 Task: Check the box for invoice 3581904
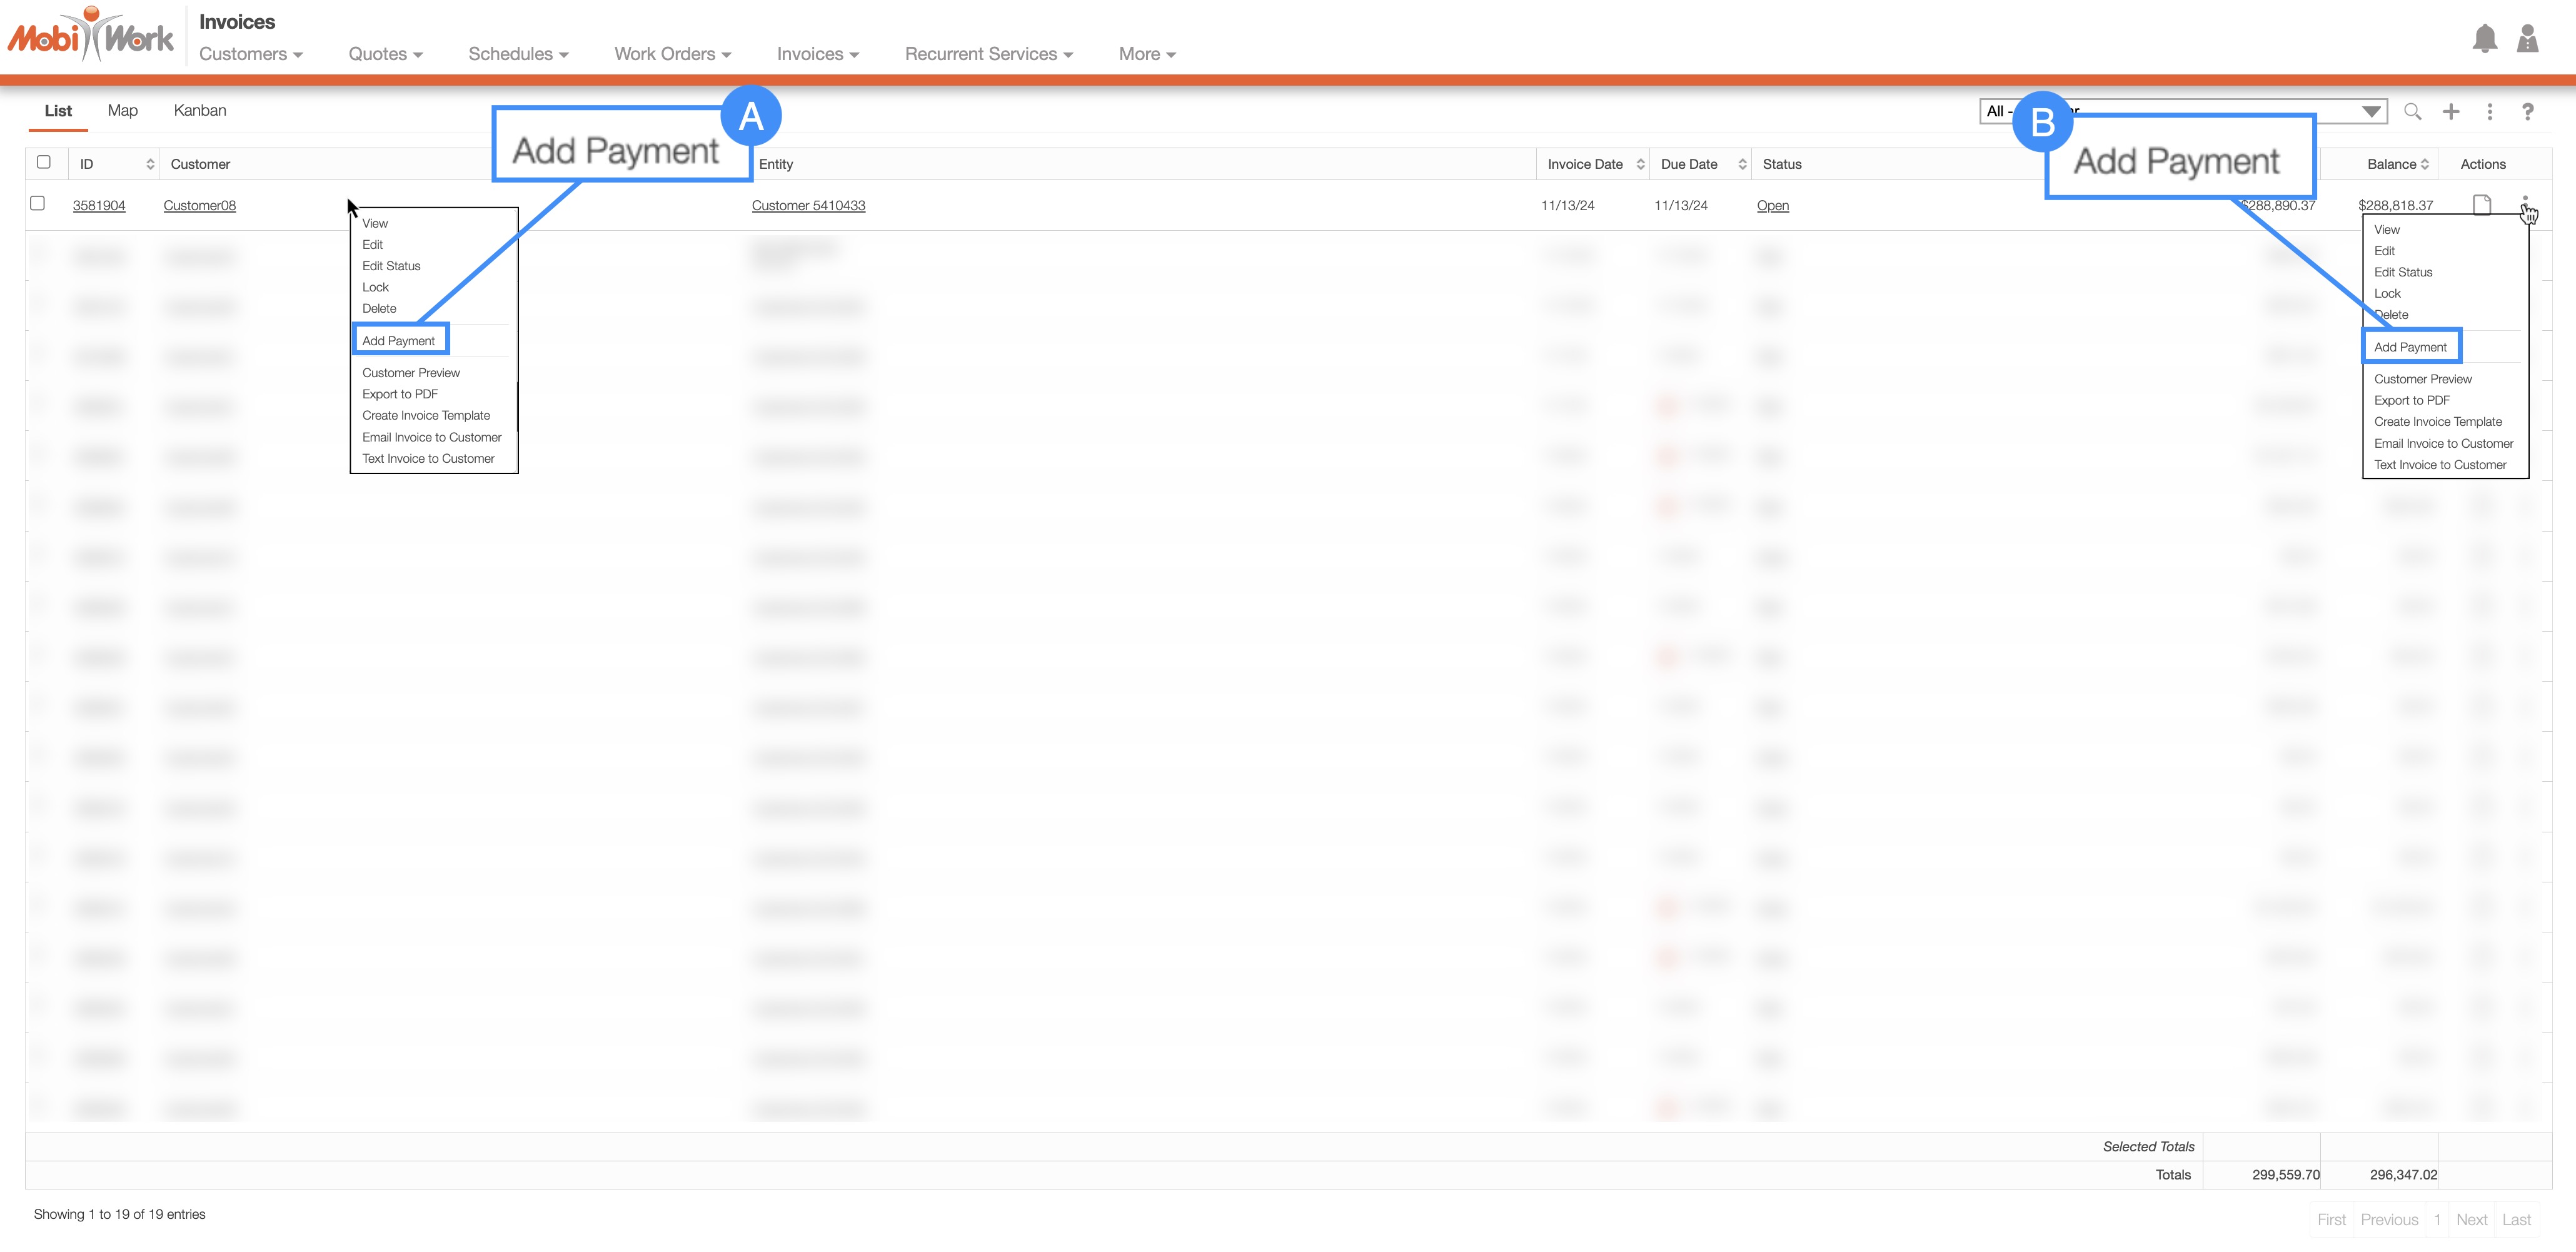click(38, 203)
